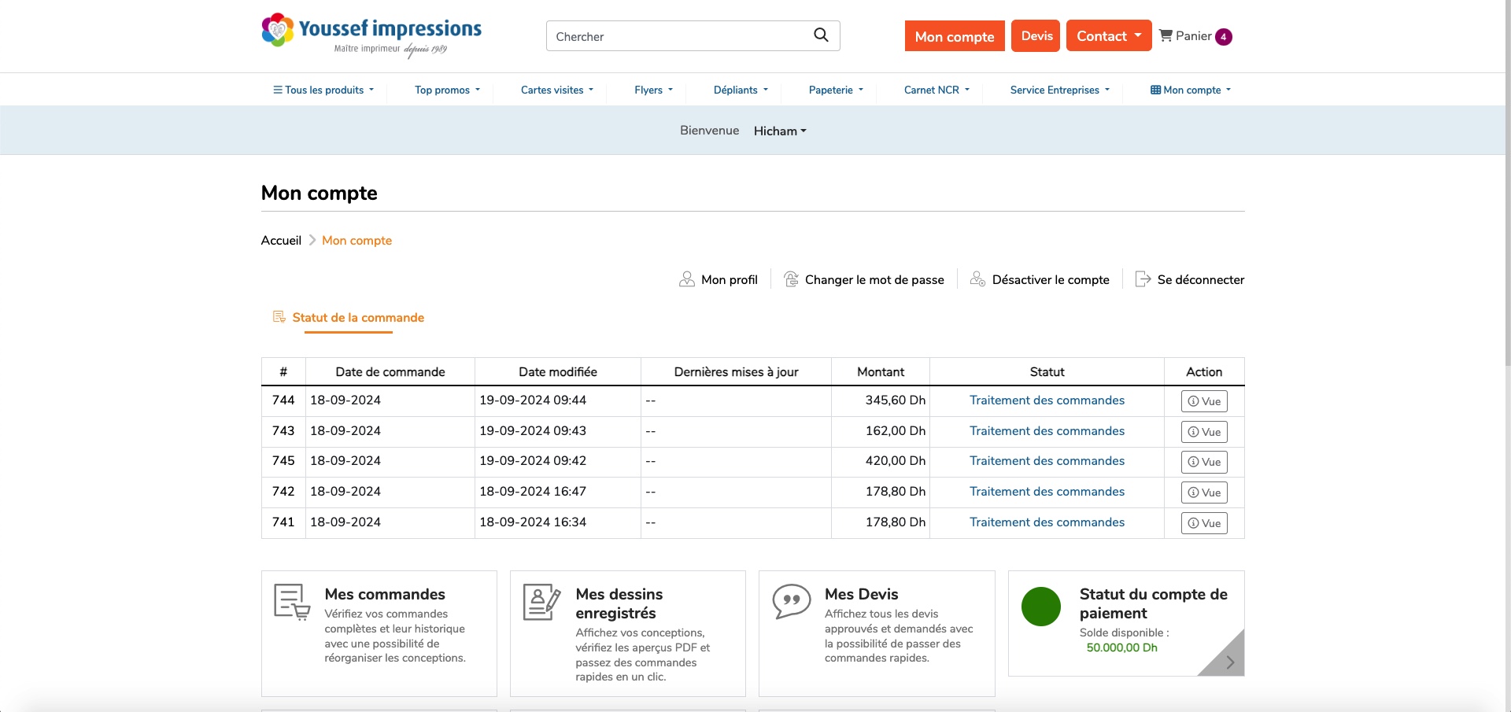This screenshot has width=1511, height=712.
Task: Click the search magnifier icon
Action: coord(820,35)
